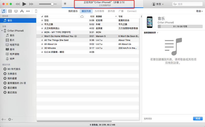
Task: Play the current track
Action: pyautogui.click(x=24, y=4)
